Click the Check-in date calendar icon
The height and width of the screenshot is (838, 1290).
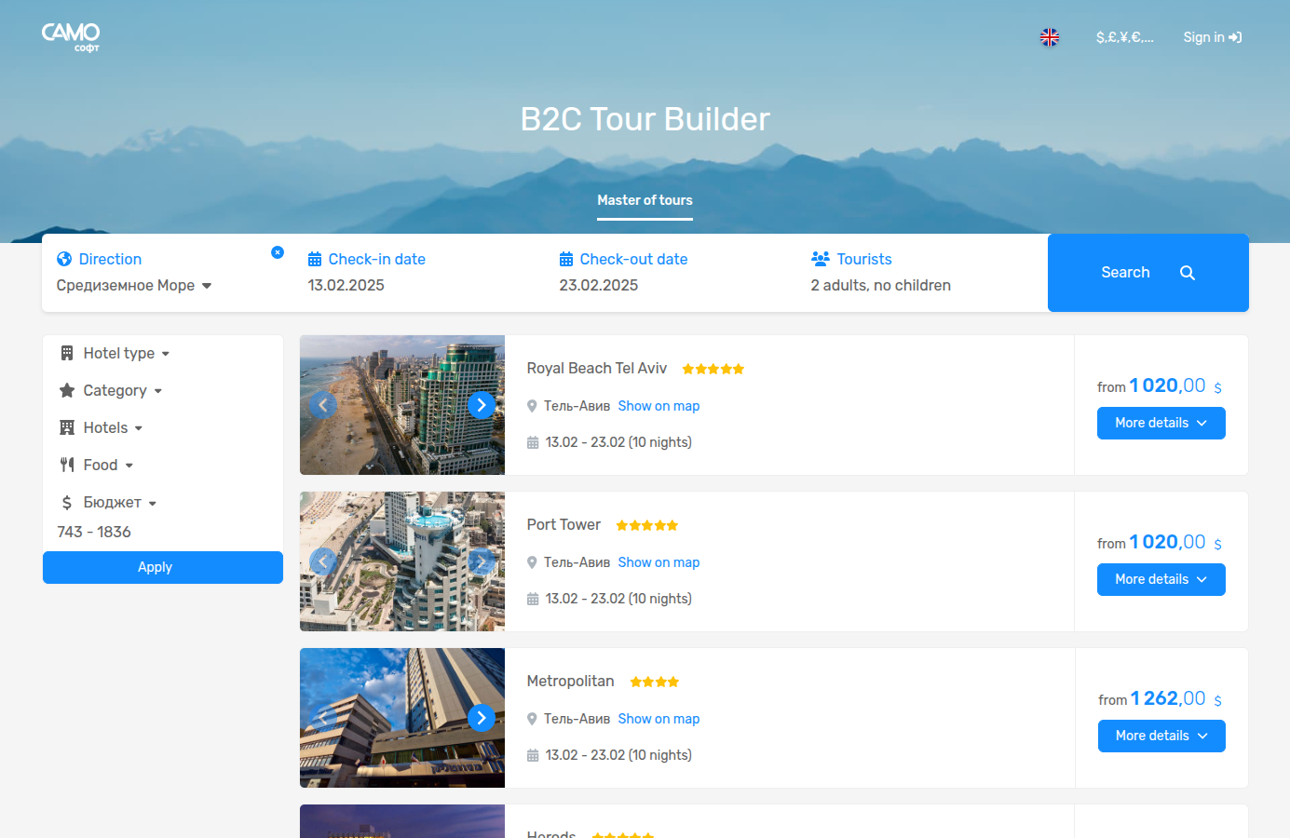click(x=315, y=259)
